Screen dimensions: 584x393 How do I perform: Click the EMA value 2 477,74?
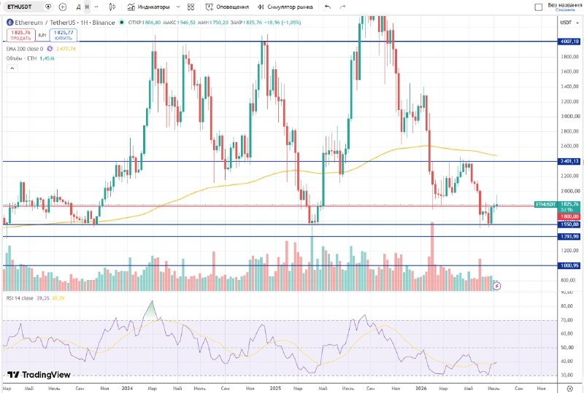66,49
